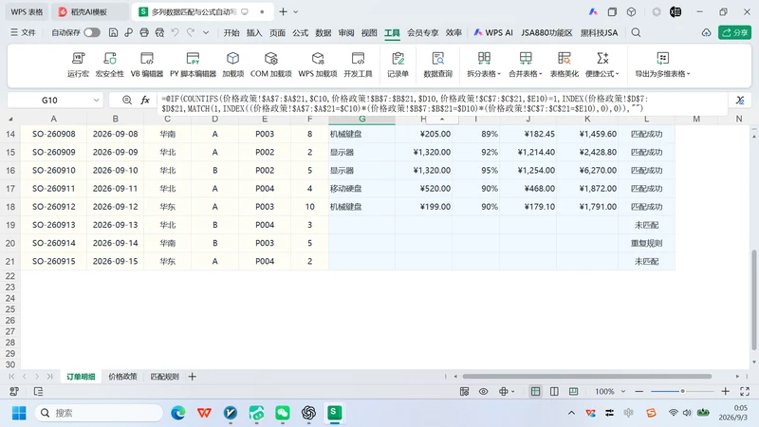Switch to the 公式 ribbon tab

pyautogui.click(x=300, y=32)
